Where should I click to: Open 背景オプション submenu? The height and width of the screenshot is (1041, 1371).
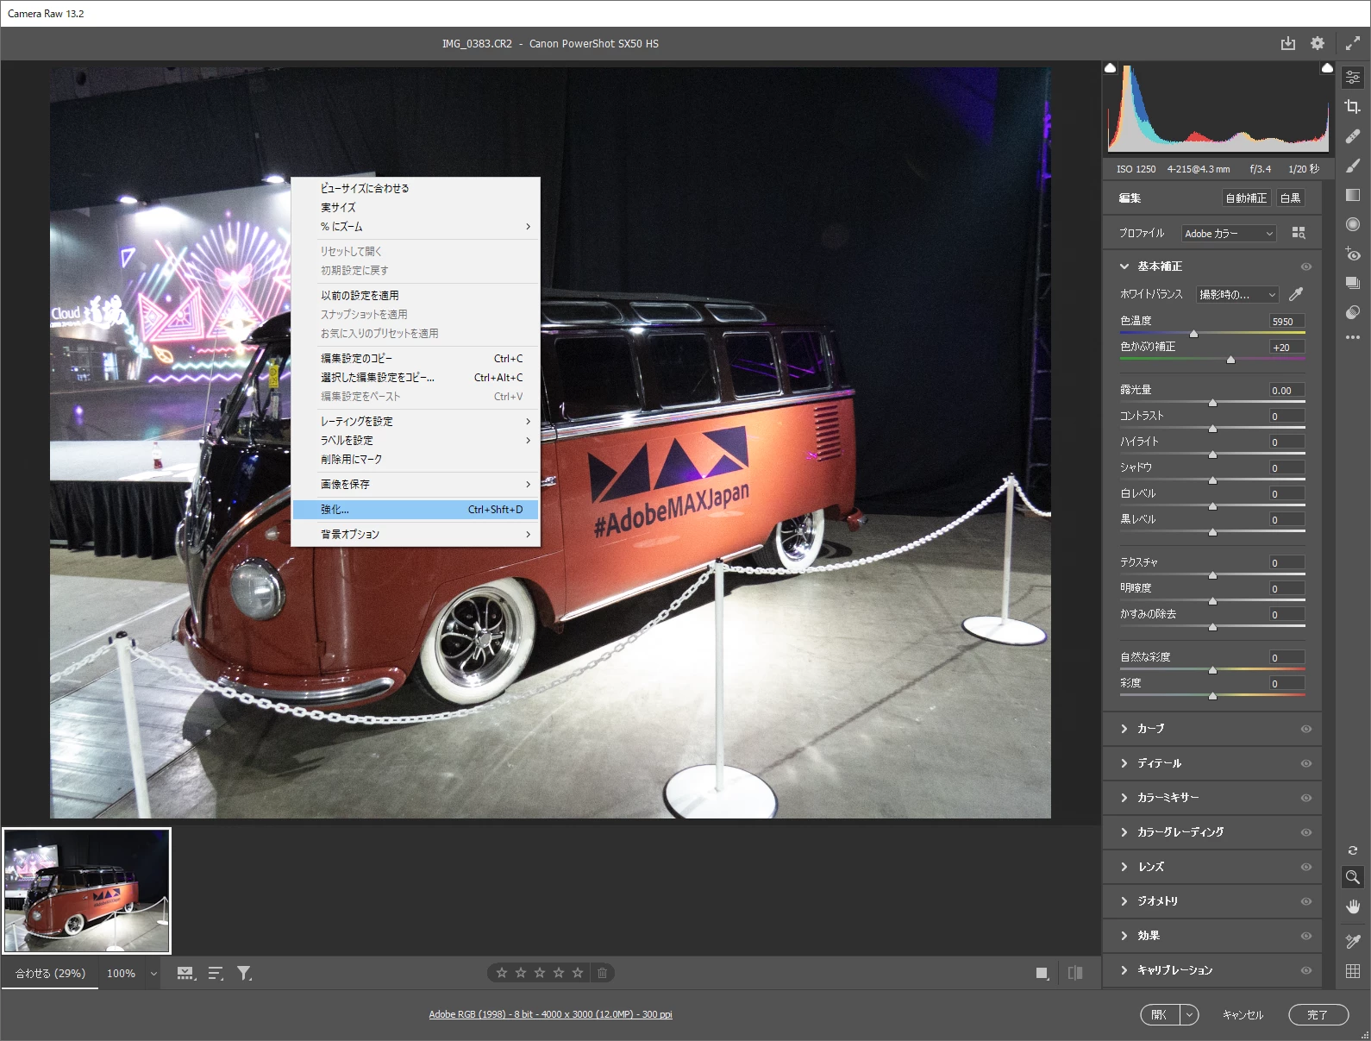pyautogui.click(x=416, y=535)
